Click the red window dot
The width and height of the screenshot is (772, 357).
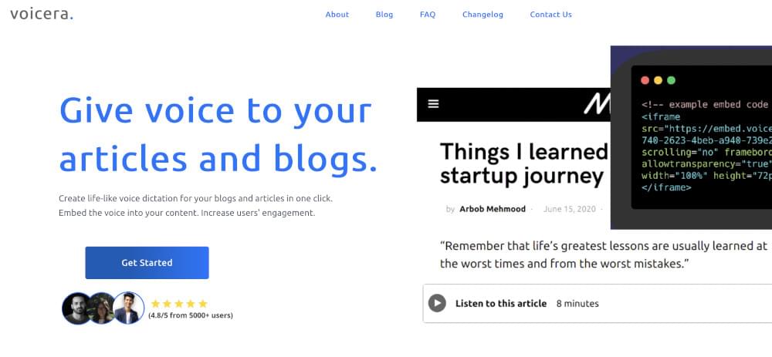click(x=645, y=80)
